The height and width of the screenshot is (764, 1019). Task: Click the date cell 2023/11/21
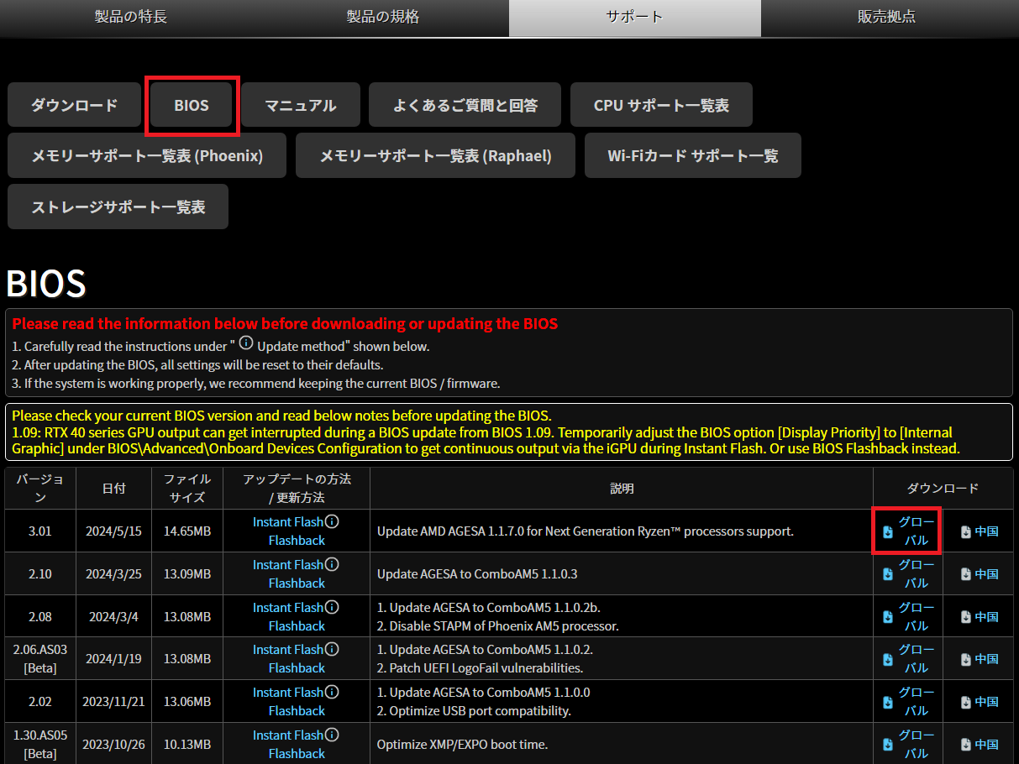(x=113, y=702)
